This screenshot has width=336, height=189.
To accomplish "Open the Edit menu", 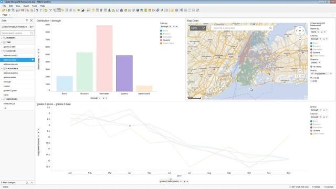I will click(10, 6).
